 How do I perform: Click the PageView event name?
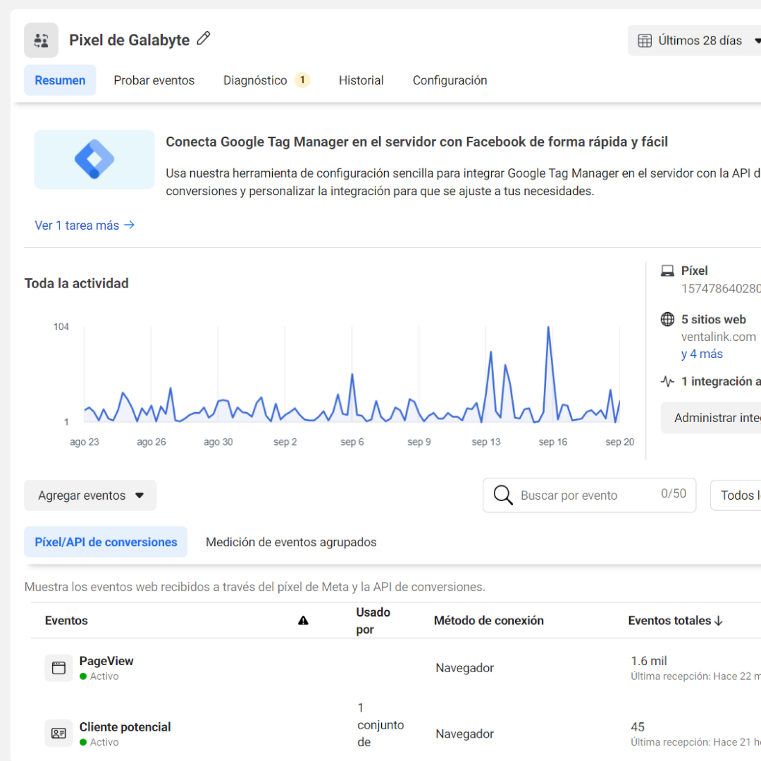click(106, 661)
